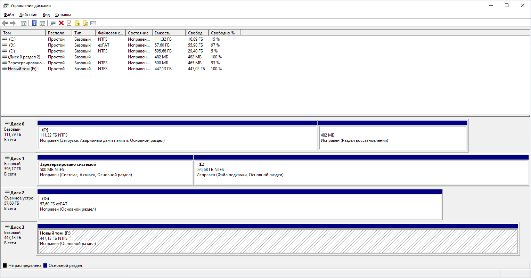Sort by the Расположение column header
The image size is (531, 278).
(x=59, y=33)
